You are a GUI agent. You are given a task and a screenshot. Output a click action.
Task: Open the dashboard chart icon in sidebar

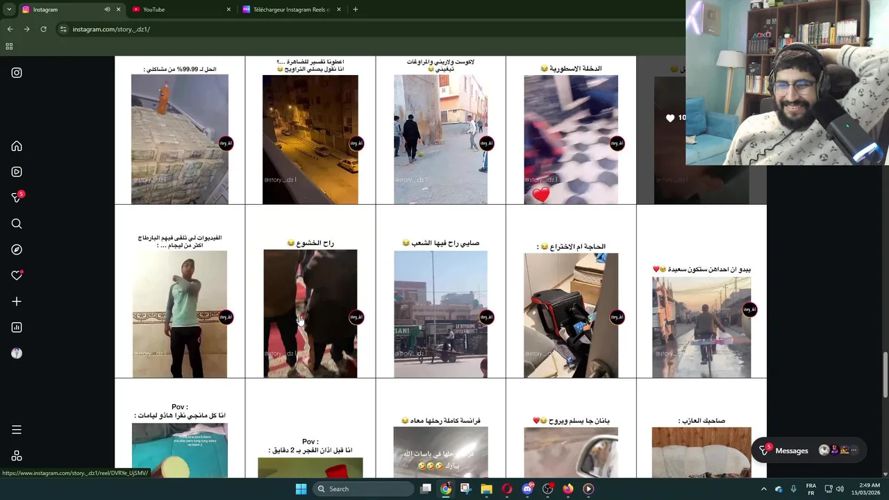click(17, 327)
